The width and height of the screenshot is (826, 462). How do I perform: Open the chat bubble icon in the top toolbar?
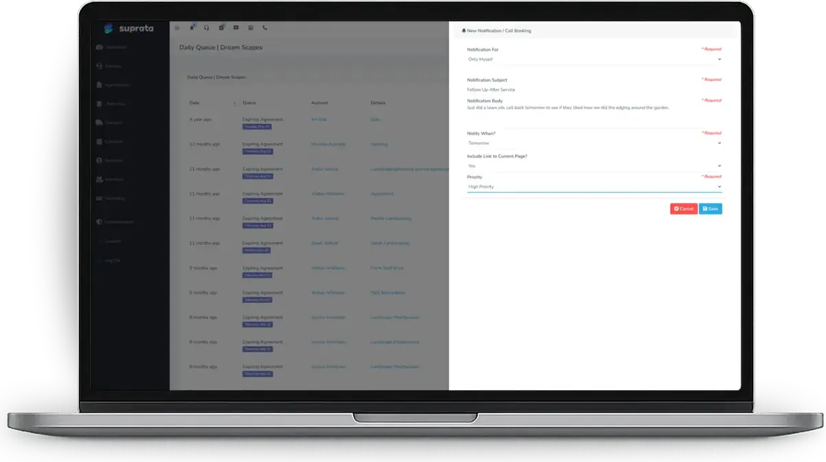236,28
